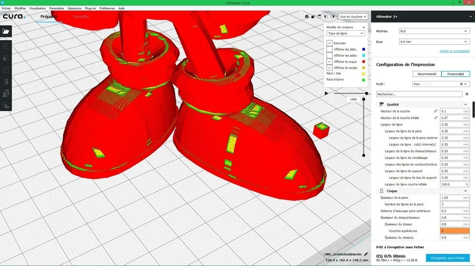Switch to left side camera view icon
Image resolution: width=475 pixels, height=266 pixels.
pyautogui.click(x=326, y=17)
